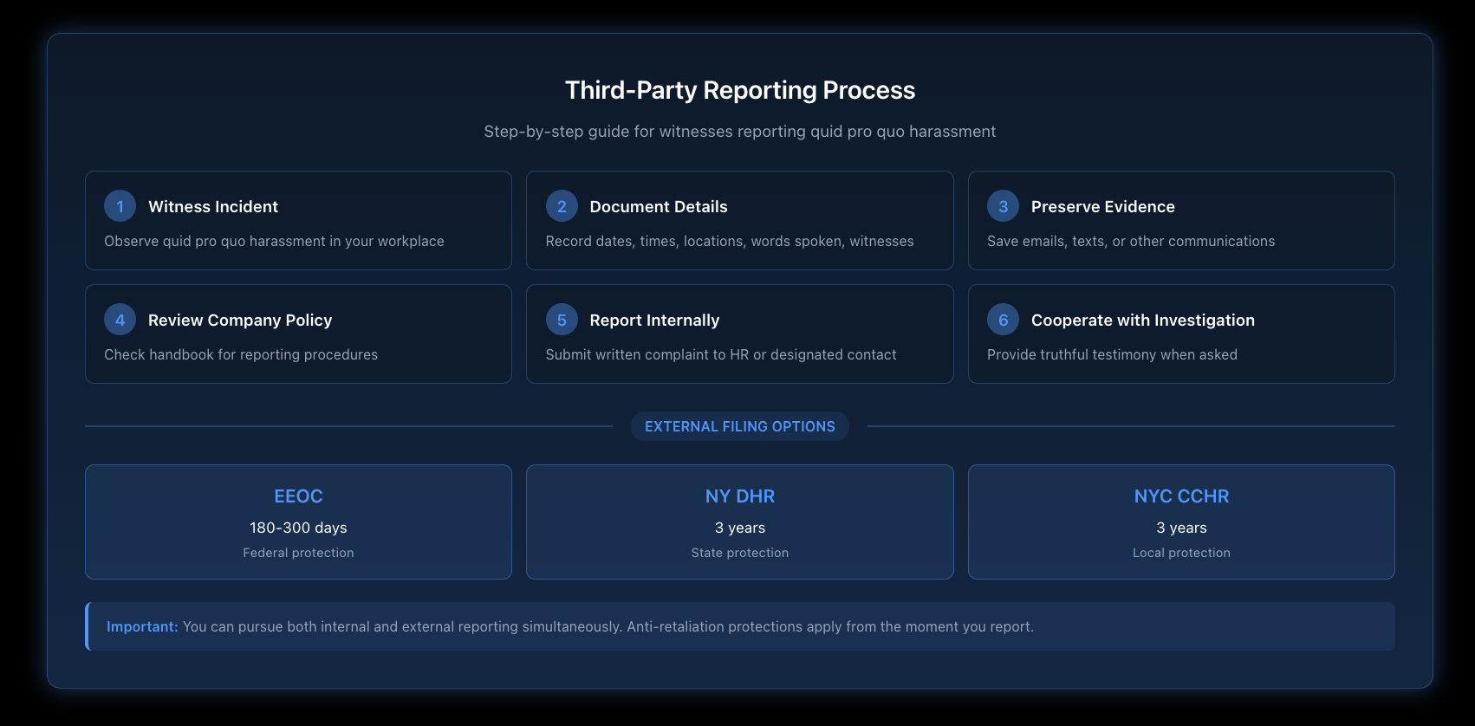The width and height of the screenshot is (1475, 726).
Task: Click the step 1 number badge
Action: [120, 206]
